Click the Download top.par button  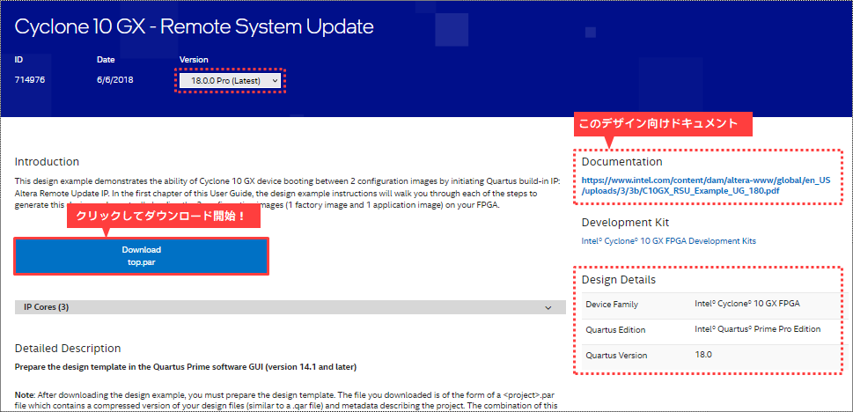click(x=141, y=255)
